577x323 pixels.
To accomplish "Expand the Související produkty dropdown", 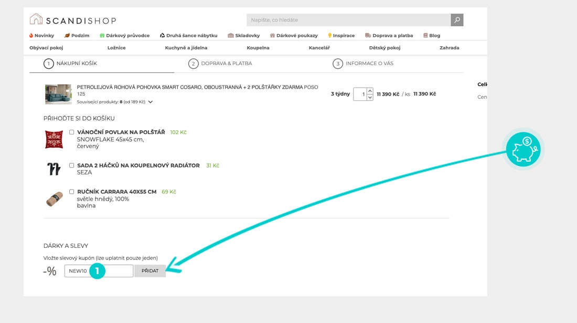I will [151, 102].
